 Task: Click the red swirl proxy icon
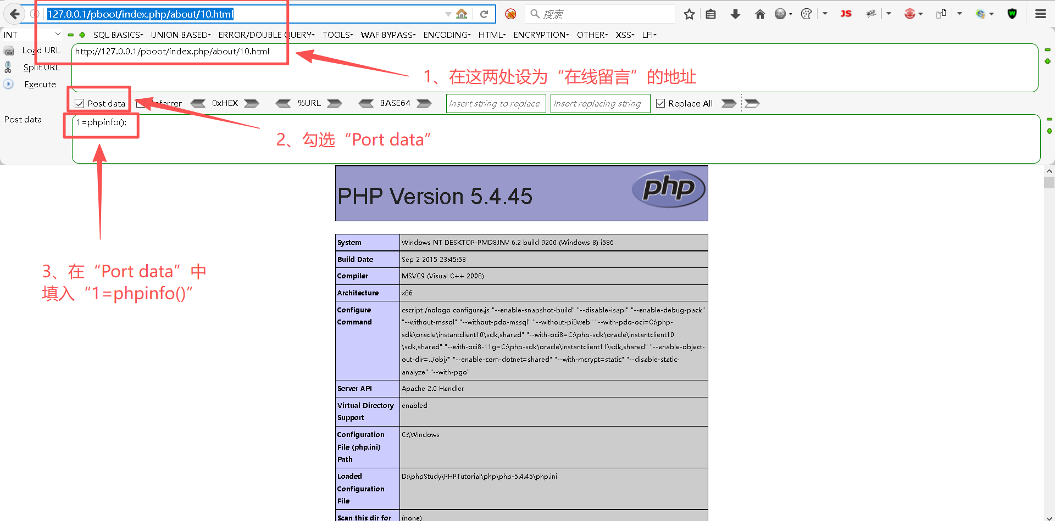point(910,14)
